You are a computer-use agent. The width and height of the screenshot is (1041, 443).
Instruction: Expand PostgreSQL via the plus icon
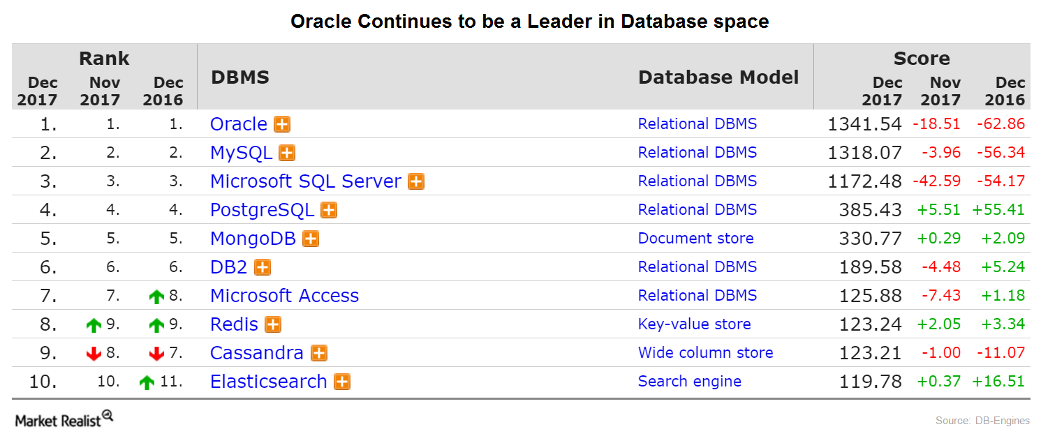coord(328,209)
